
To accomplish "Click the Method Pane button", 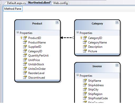I will point(13,9).
